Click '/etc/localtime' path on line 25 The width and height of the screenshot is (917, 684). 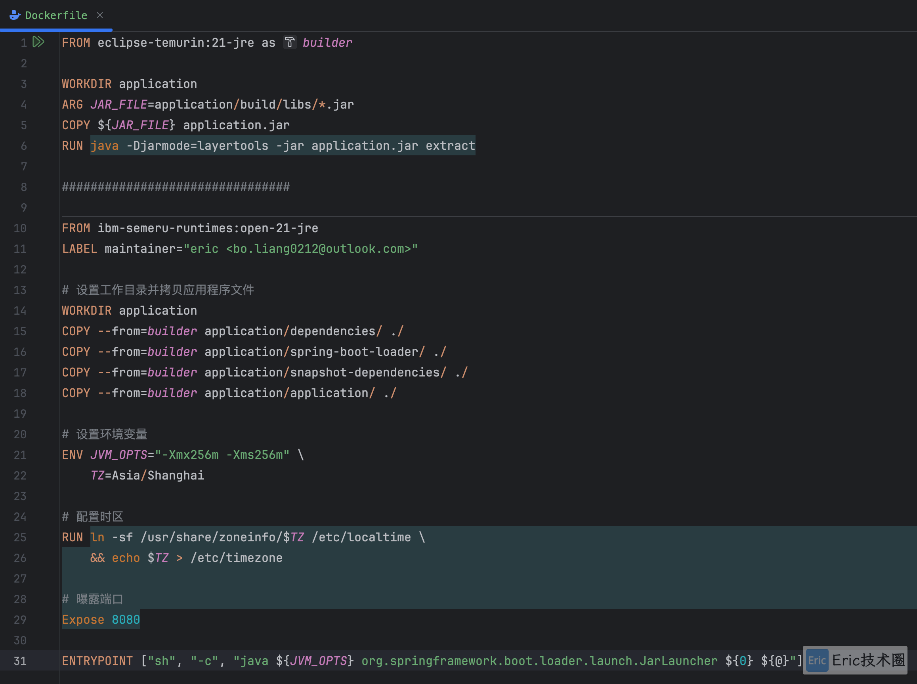pyautogui.click(x=361, y=537)
